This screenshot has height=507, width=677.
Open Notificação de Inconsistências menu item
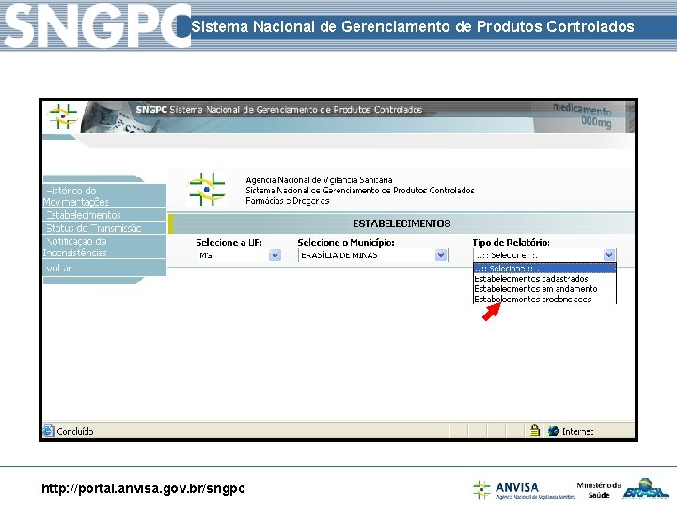[104, 247]
